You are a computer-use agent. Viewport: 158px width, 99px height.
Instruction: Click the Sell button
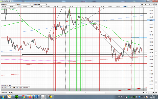[142, 4]
